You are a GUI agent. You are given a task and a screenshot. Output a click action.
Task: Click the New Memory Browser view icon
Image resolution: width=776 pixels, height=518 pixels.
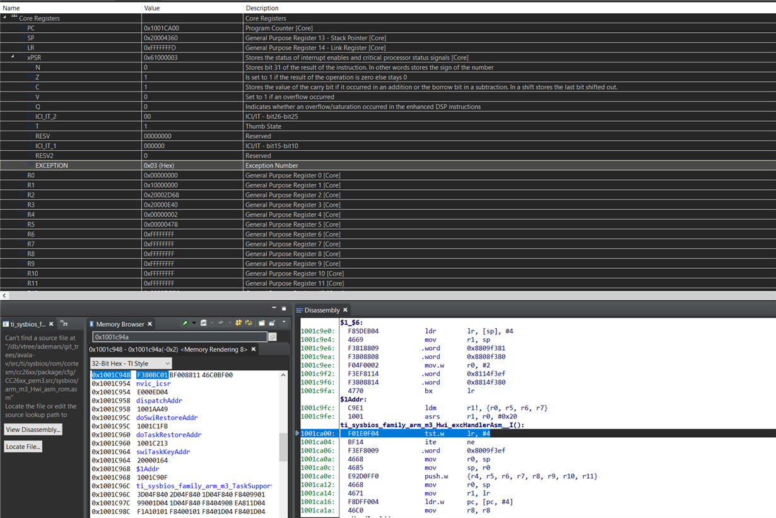tap(262, 323)
